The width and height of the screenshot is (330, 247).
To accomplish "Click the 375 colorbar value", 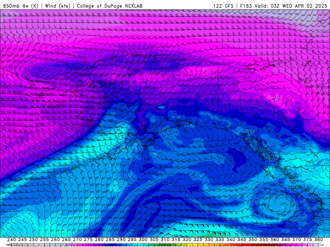I will (308, 240).
